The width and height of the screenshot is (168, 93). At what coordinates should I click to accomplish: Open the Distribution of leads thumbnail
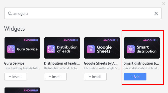coord(62,48)
